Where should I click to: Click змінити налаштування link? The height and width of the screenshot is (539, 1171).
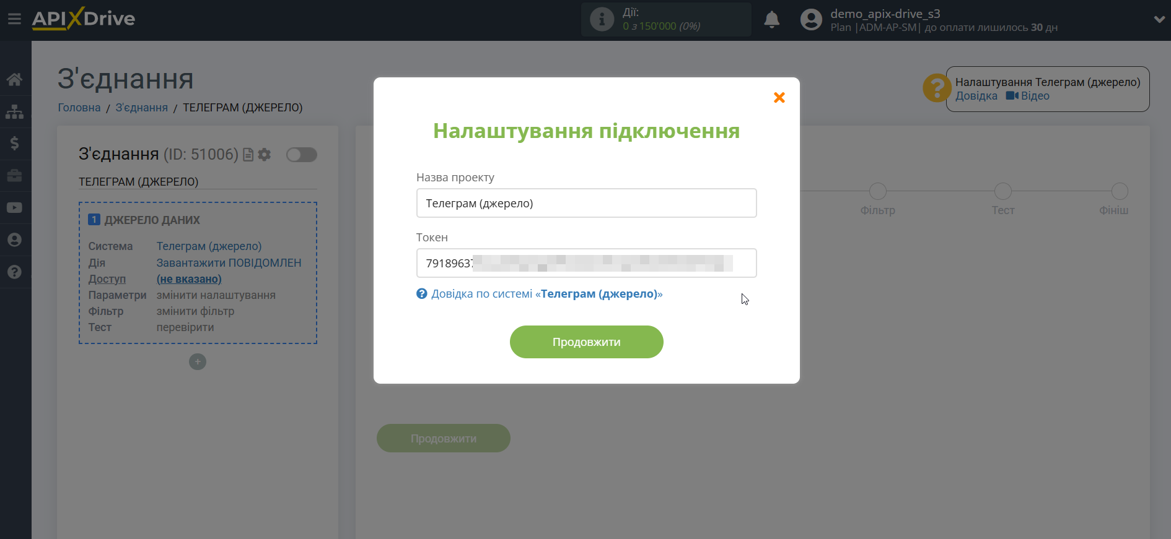[216, 295]
